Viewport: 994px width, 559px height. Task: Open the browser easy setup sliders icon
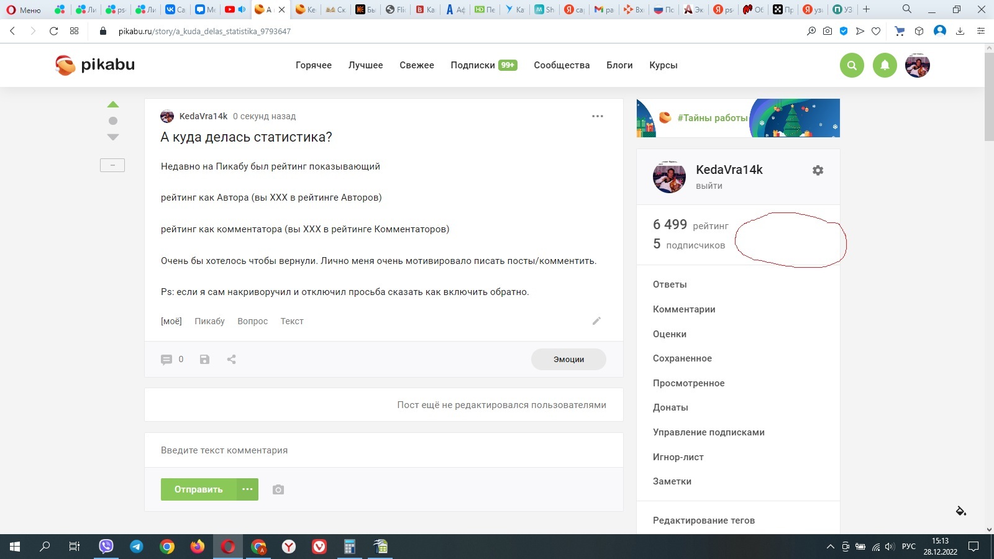point(981,31)
